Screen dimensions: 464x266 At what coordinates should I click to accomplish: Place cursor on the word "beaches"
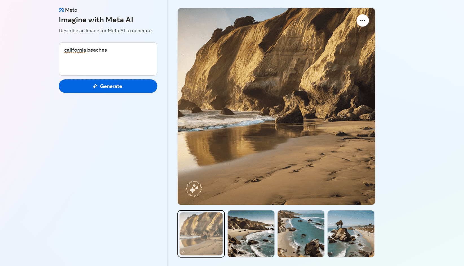pos(97,50)
